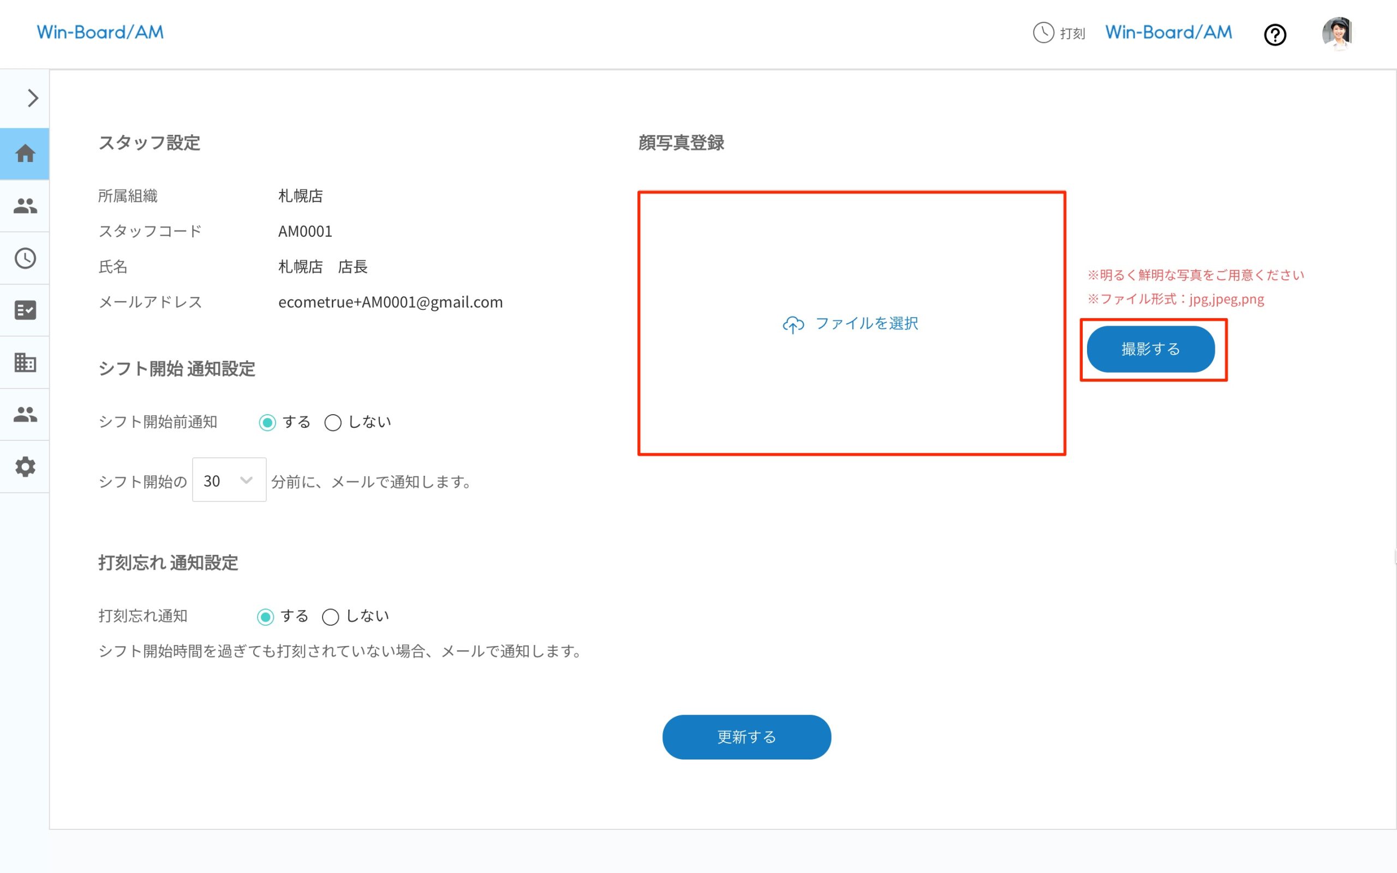Open settings via the gear icon
This screenshot has height=873, width=1397.
(25, 467)
